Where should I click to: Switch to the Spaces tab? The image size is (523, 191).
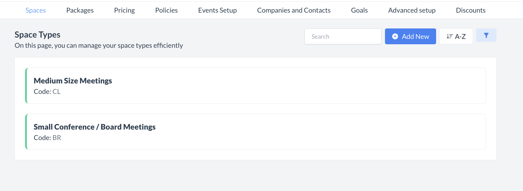36,10
